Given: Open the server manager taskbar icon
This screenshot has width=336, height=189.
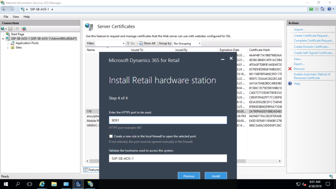Looking at the screenshot, I should click(x=66, y=184).
